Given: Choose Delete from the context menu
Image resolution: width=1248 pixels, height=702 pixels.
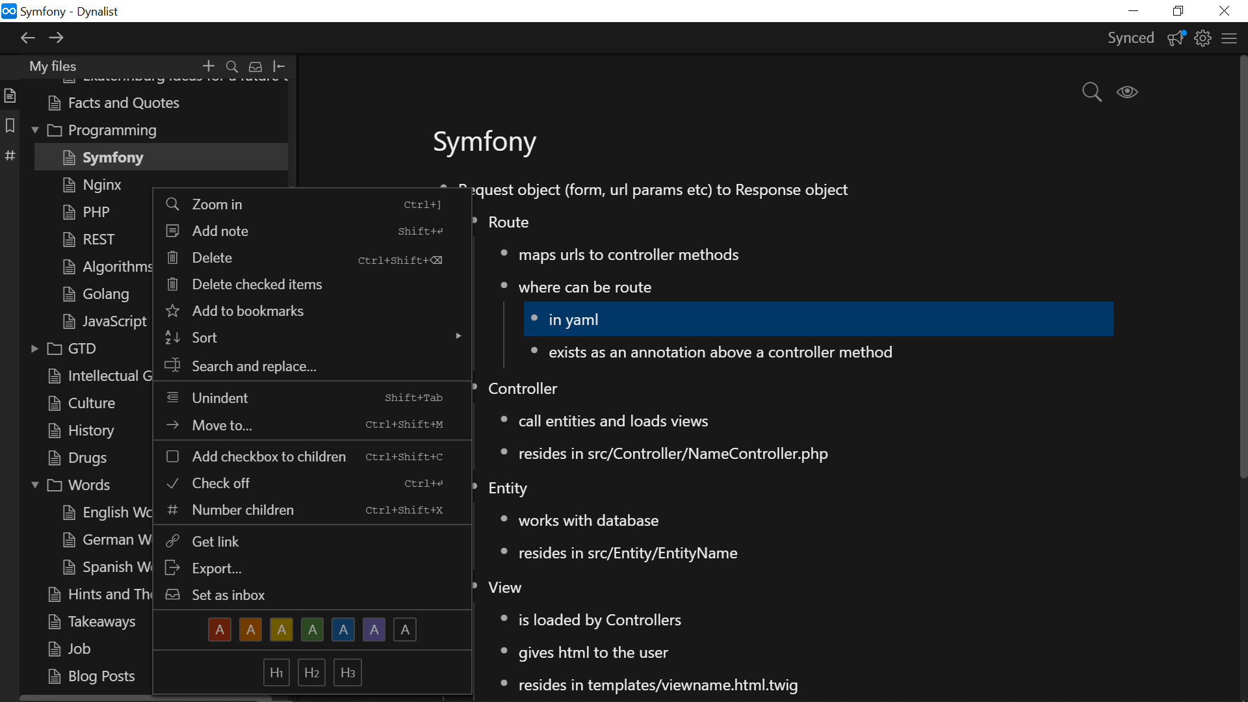Looking at the screenshot, I should [x=312, y=257].
